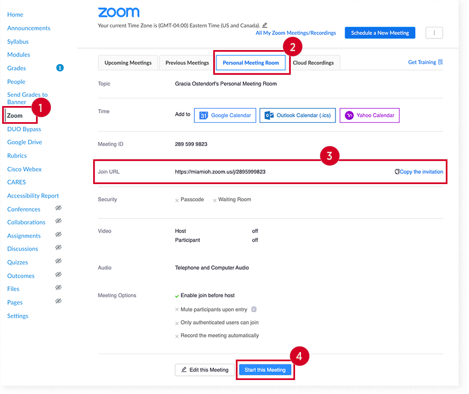
Task: Open Announcements in the sidebar
Action: [29, 28]
